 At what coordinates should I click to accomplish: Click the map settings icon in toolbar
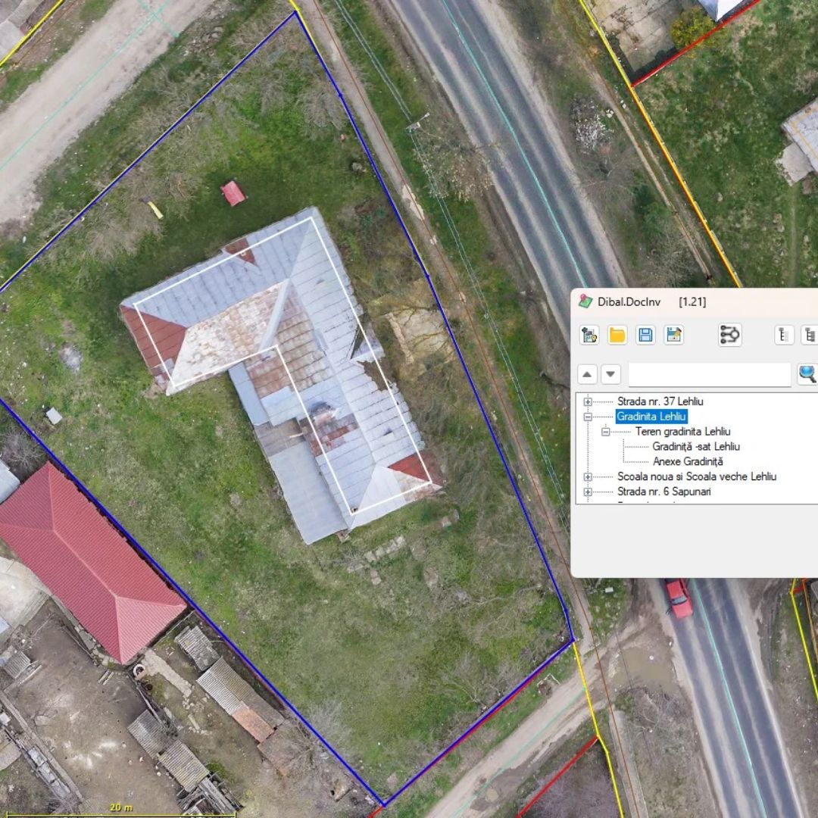pos(589,335)
